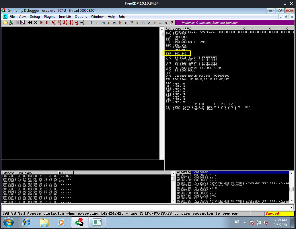Show Windows with the 'w' button

114,23
